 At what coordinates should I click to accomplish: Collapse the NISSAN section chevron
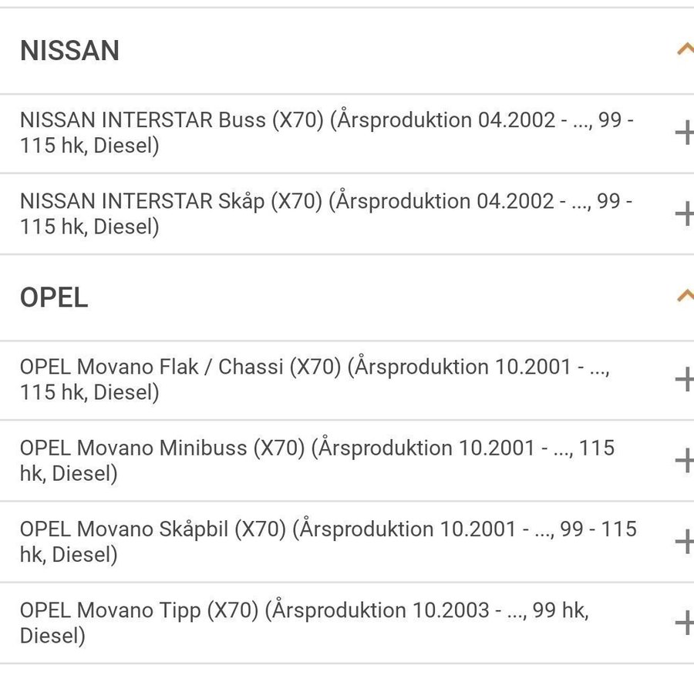click(685, 50)
